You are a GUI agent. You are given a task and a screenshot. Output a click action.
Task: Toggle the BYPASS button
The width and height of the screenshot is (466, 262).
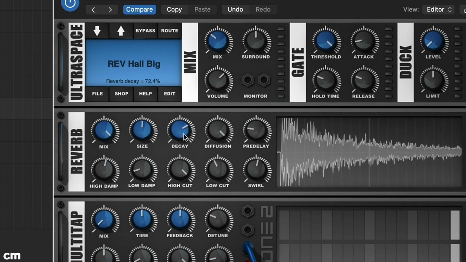[x=145, y=31]
